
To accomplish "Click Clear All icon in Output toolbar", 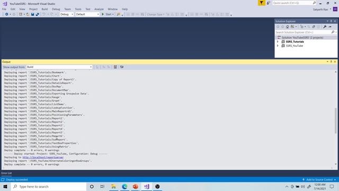I will click(x=115, y=67).
